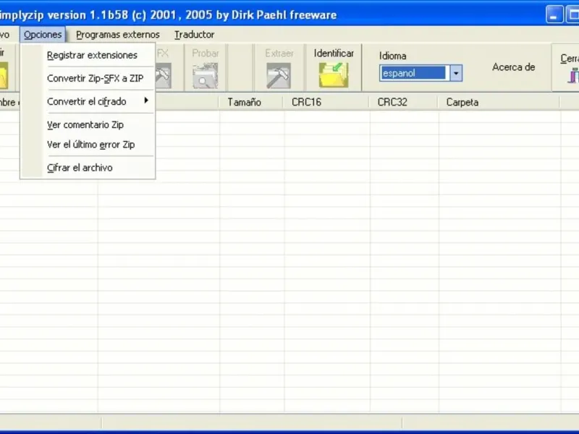Click the Identificar label
This screenshot has width=579, height=434.
pos(334,54)
